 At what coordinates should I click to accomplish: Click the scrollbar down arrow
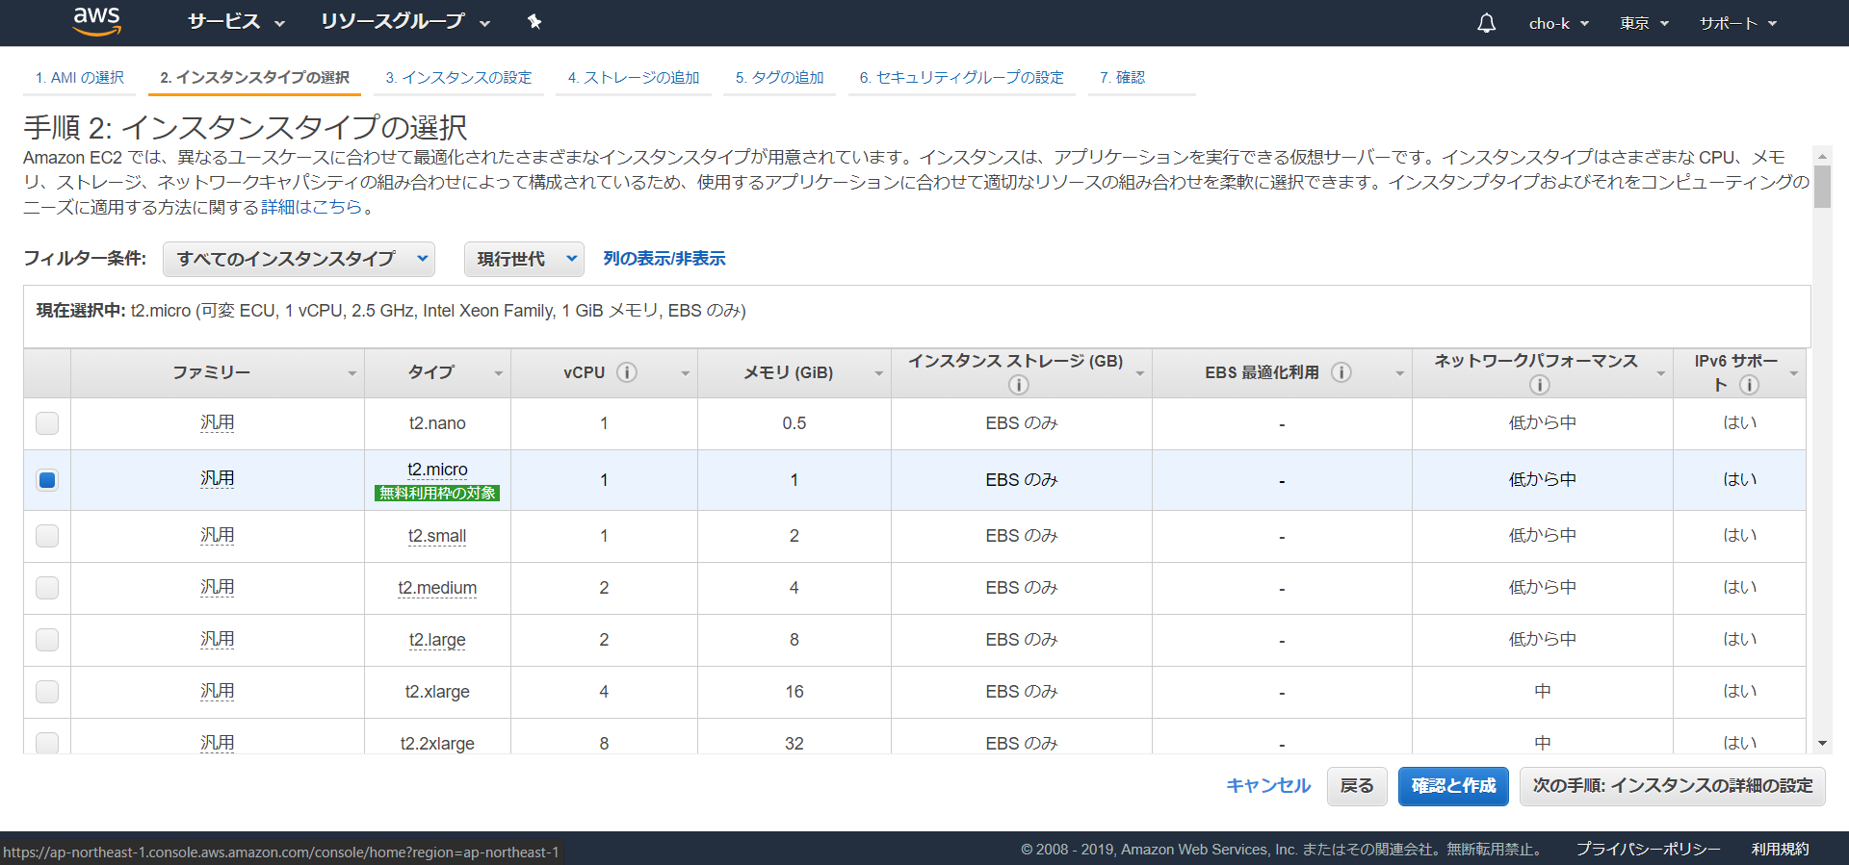tap(1822, 744)
